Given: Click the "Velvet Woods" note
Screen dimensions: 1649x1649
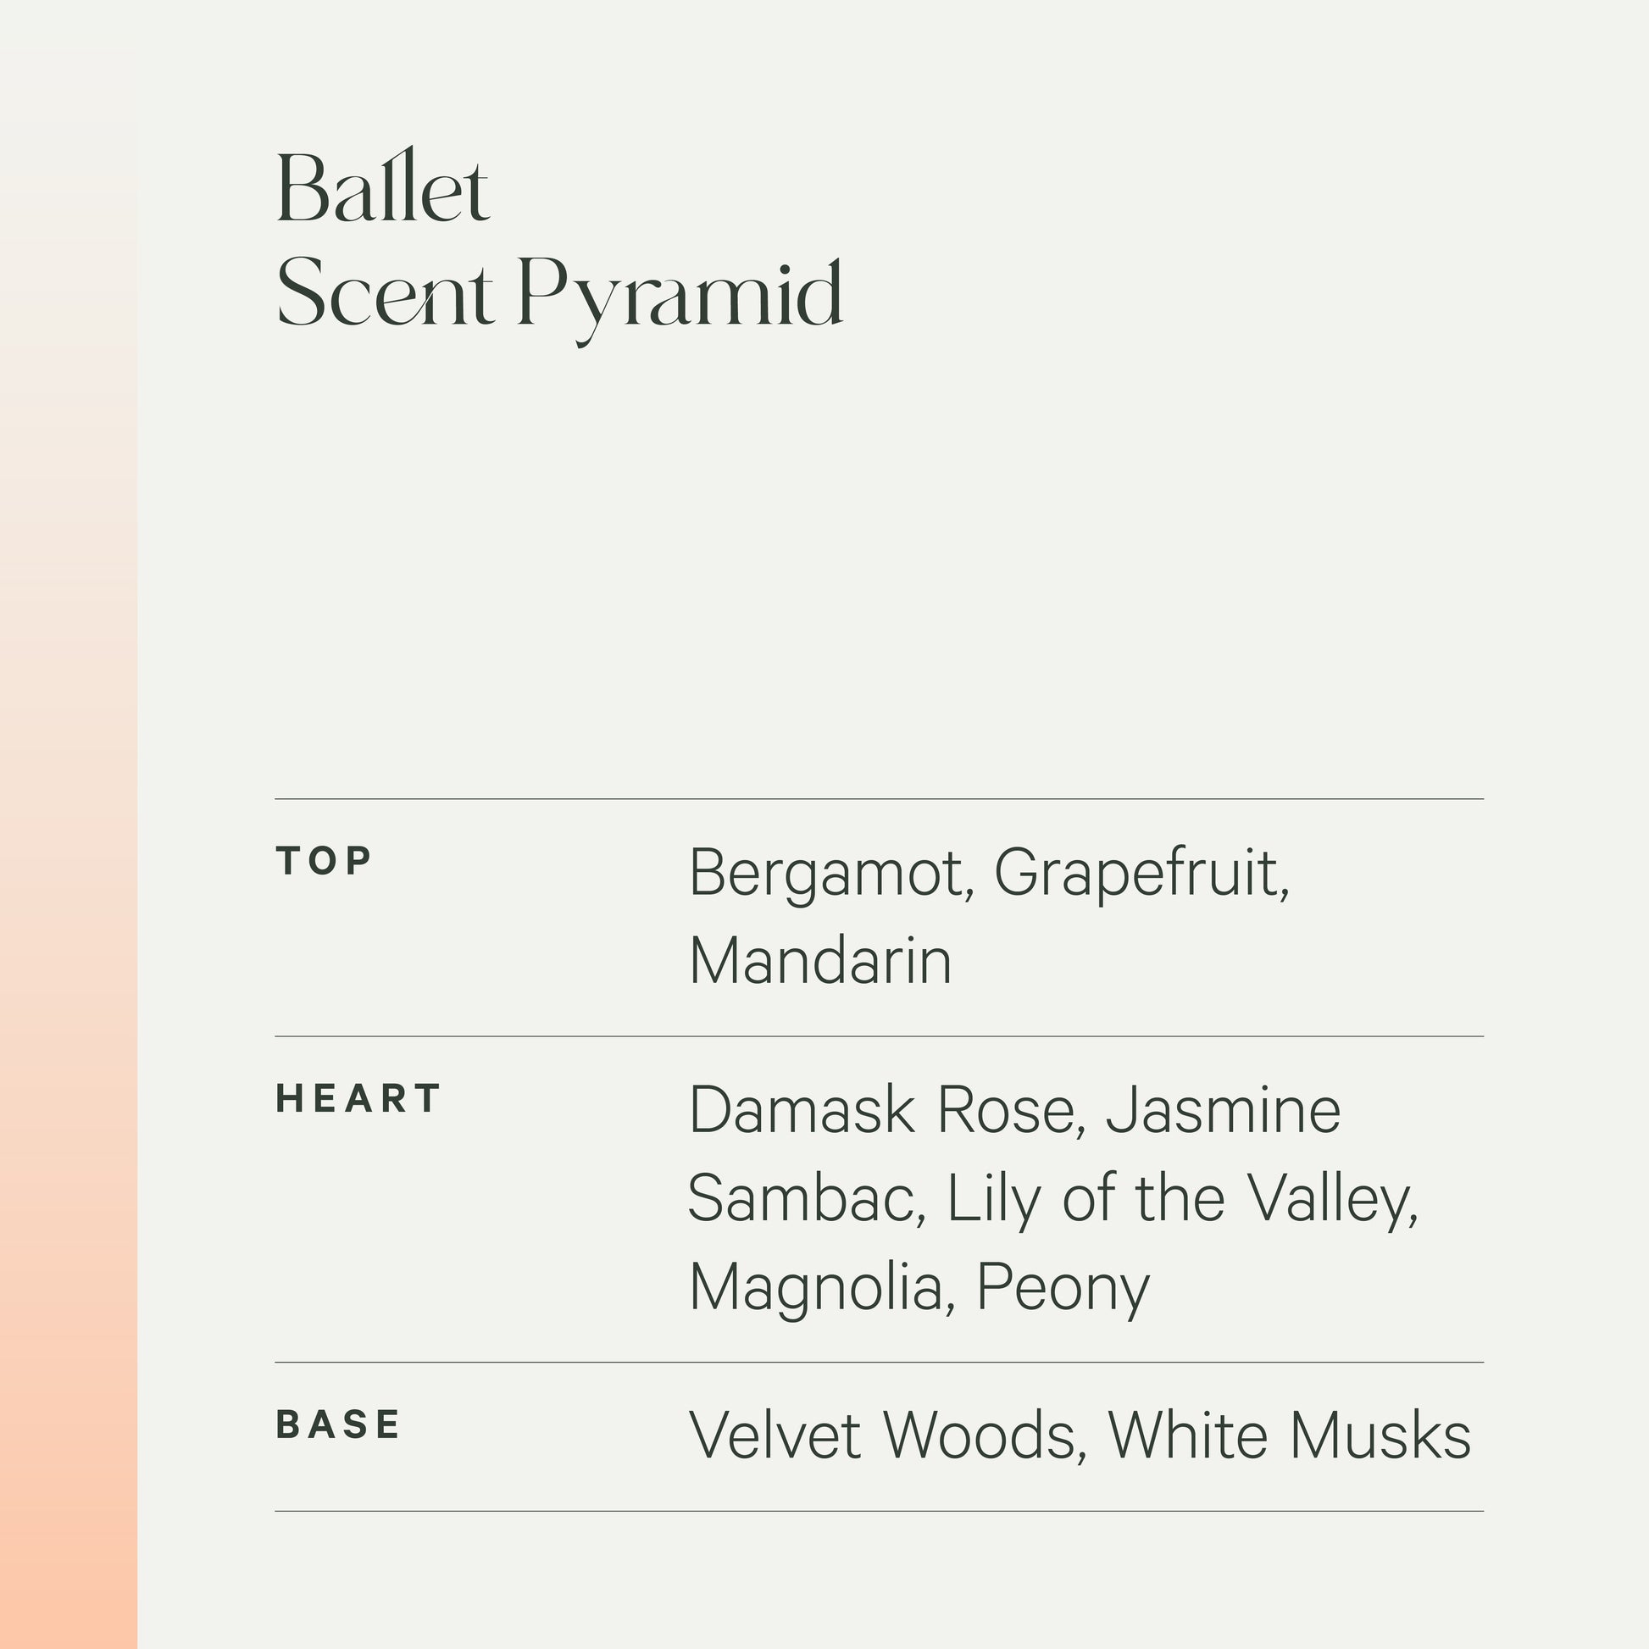Looking at the screenshot, I should [886, 1435].
